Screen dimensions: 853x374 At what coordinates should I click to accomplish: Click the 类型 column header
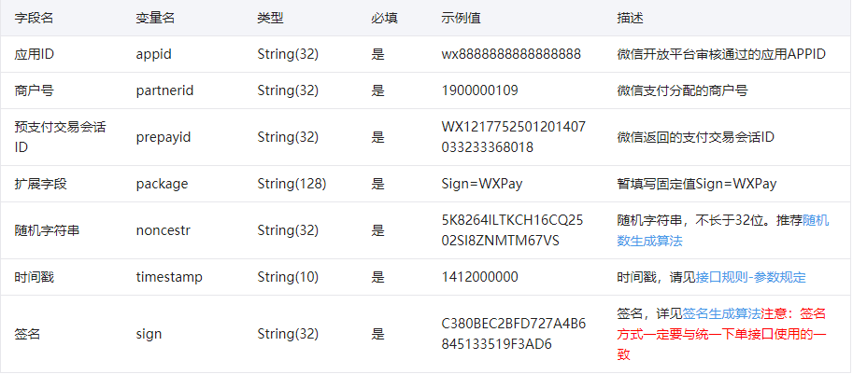[x=270, y=18]
